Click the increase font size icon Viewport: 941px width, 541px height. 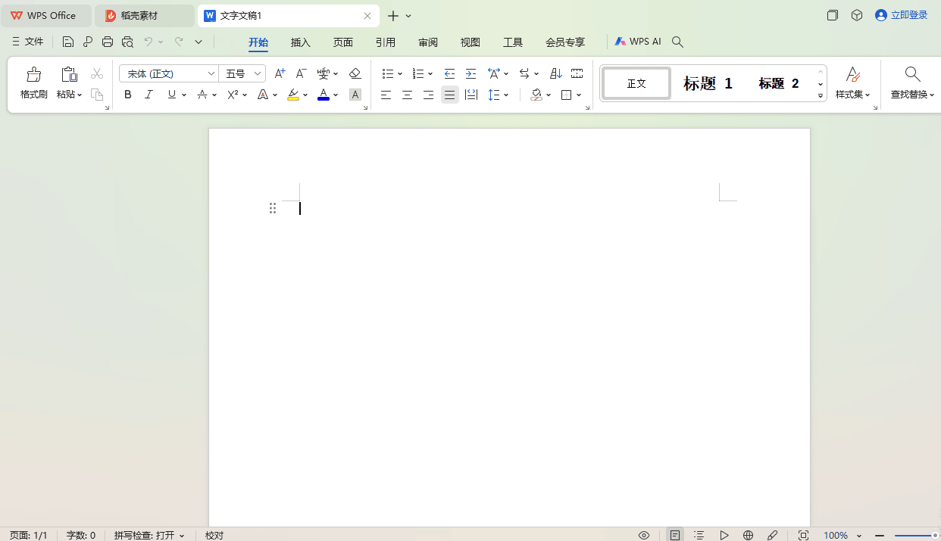point(280,73)
